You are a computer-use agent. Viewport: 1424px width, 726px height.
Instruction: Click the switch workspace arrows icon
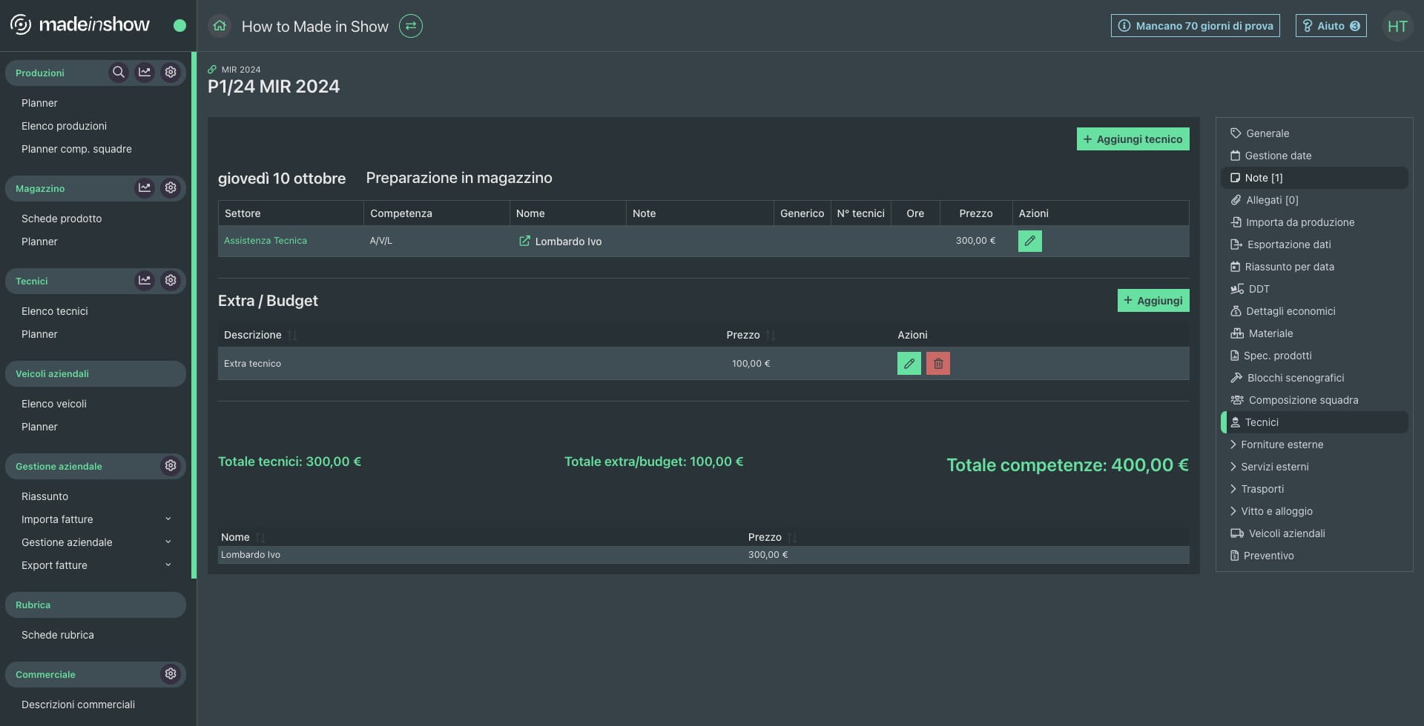pyautogui.click(x=411, y=26)
